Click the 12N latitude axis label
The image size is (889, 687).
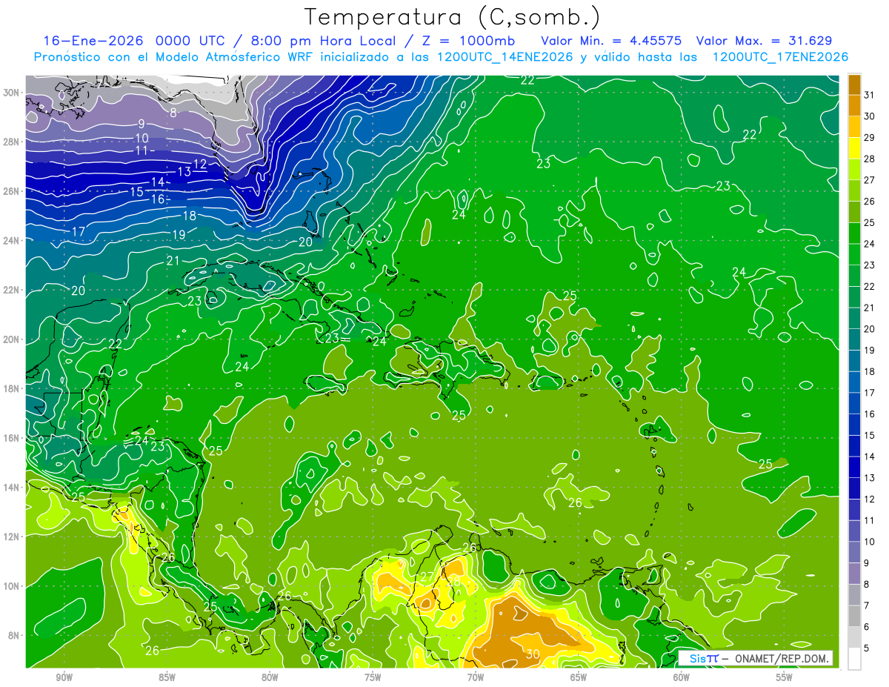pyautogui.click(x=13, y=537)
